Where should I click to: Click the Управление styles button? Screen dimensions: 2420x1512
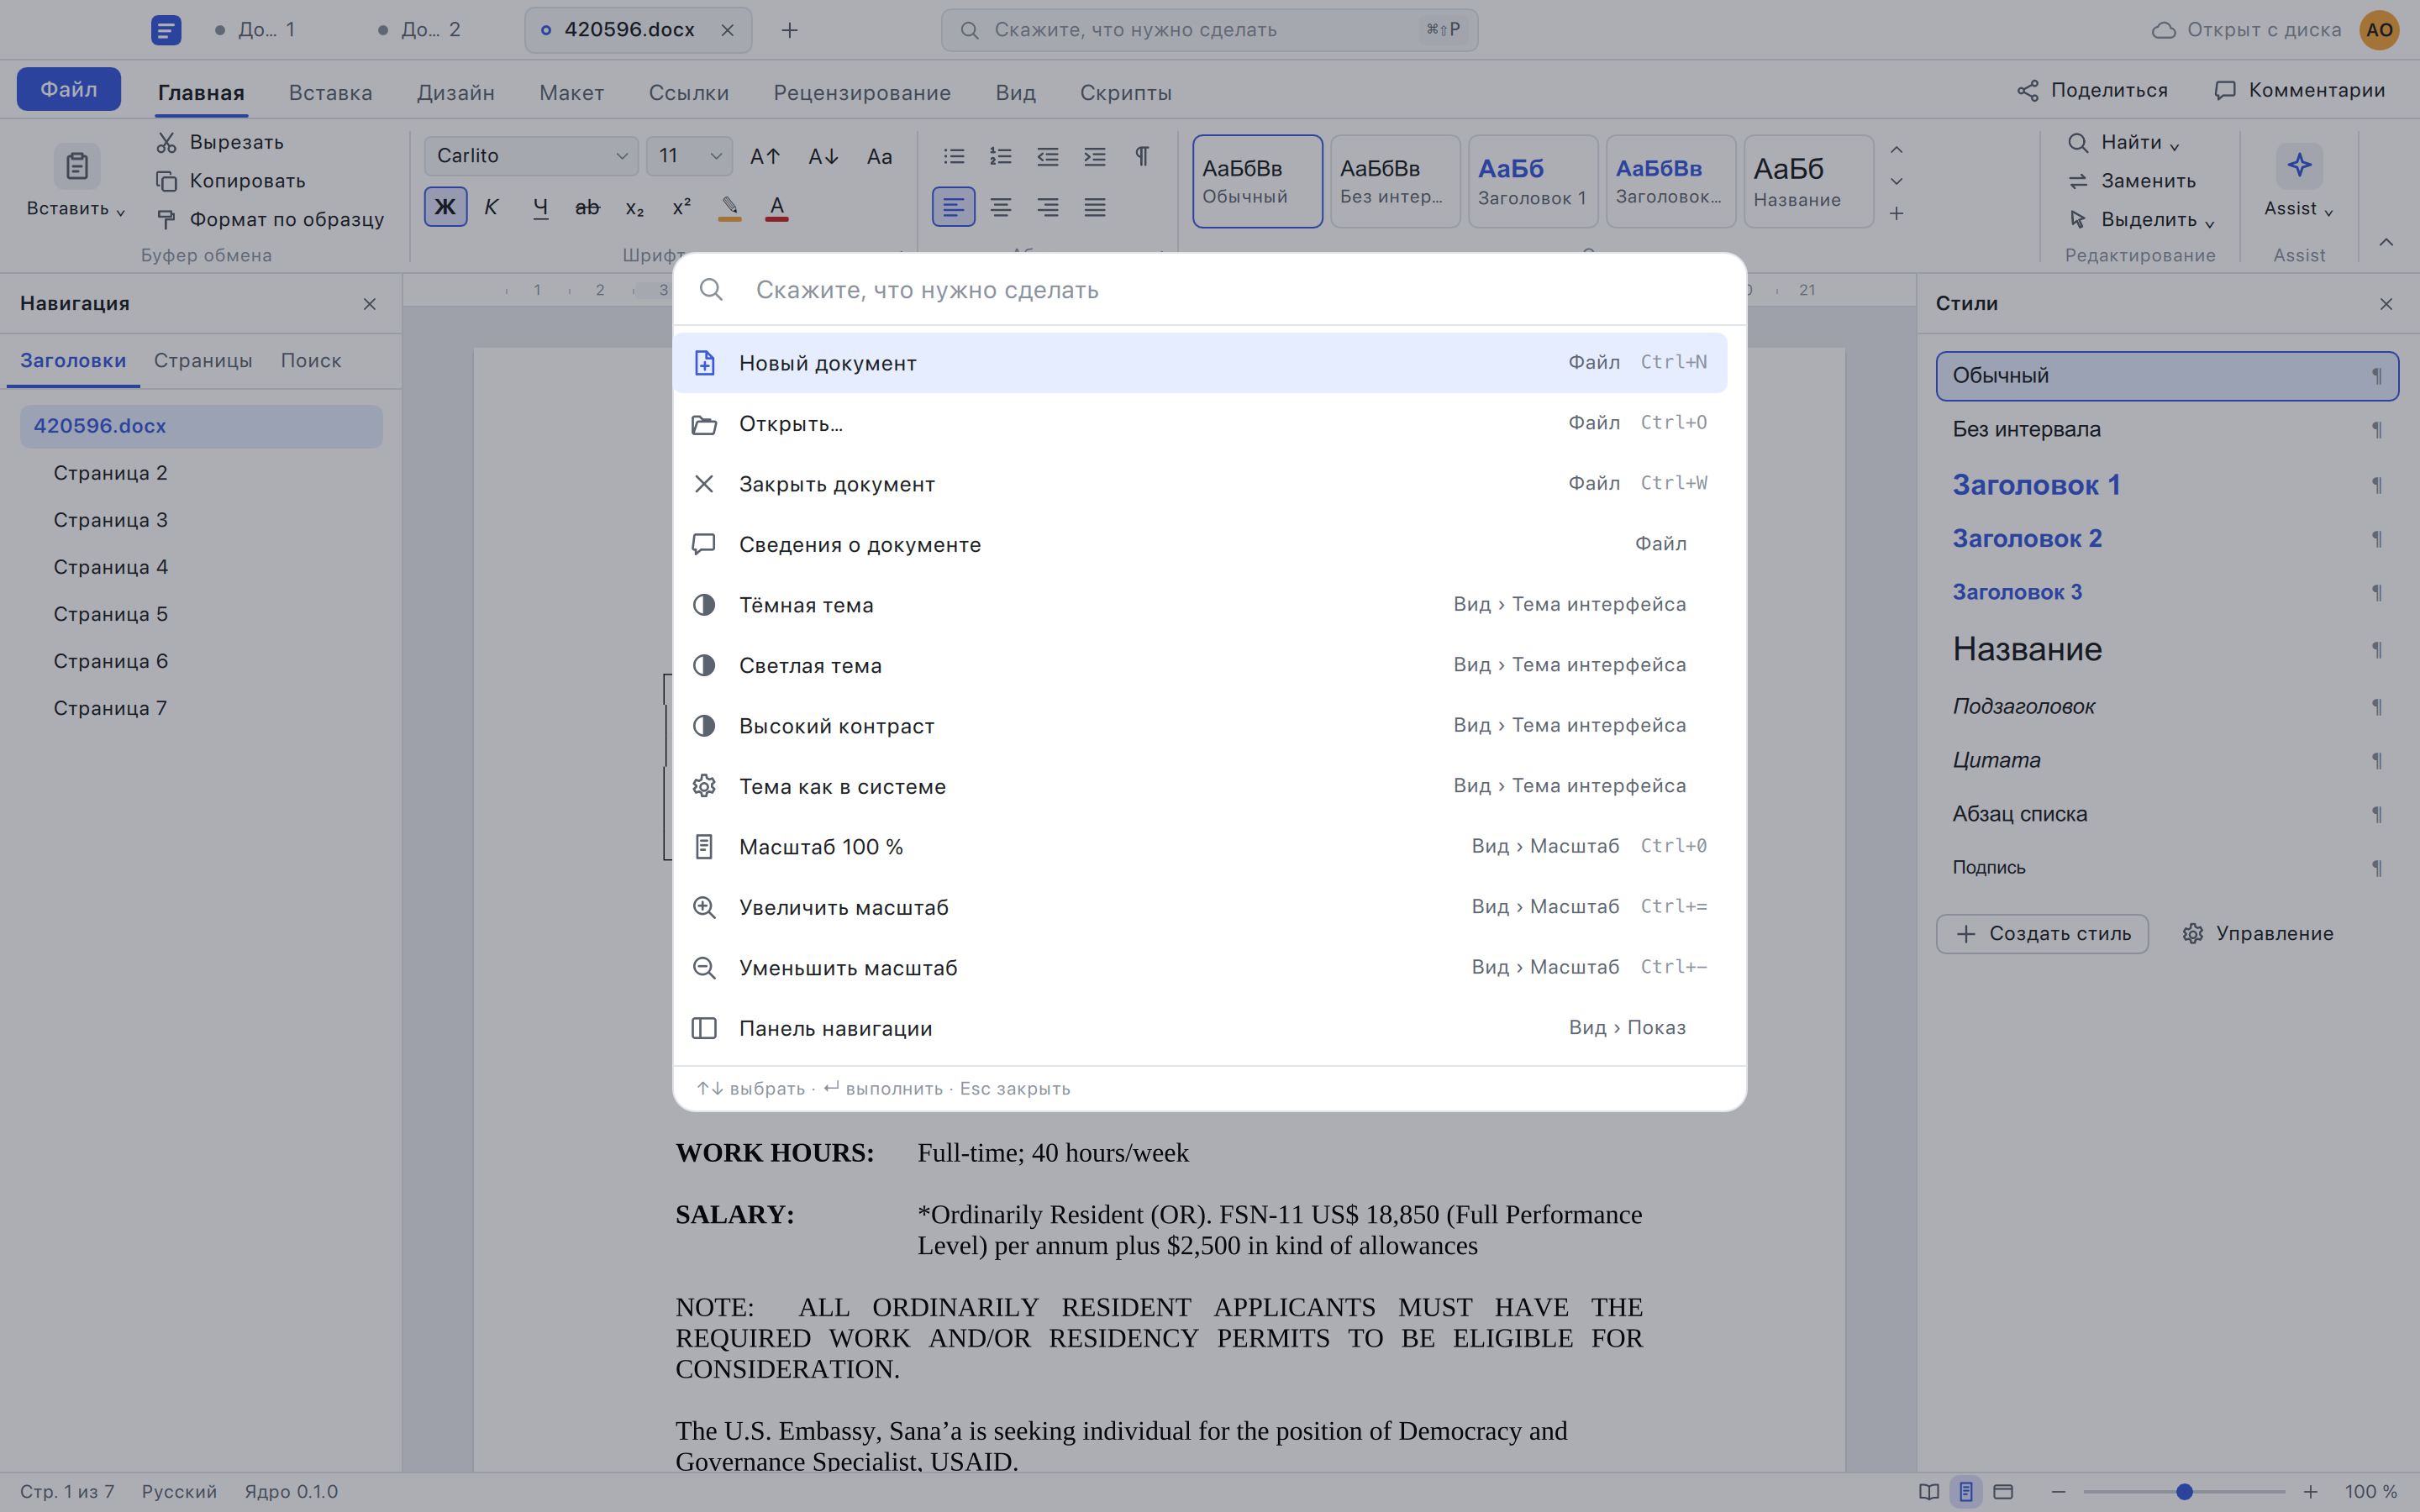tap(2257, 933)
